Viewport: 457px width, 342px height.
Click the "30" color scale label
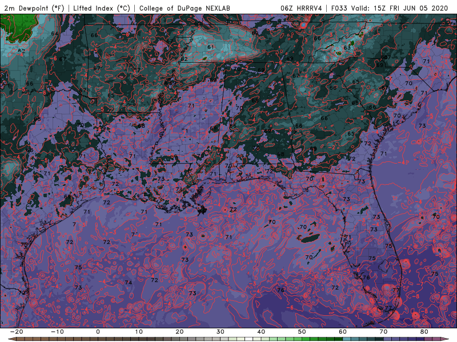coord(221,332)
